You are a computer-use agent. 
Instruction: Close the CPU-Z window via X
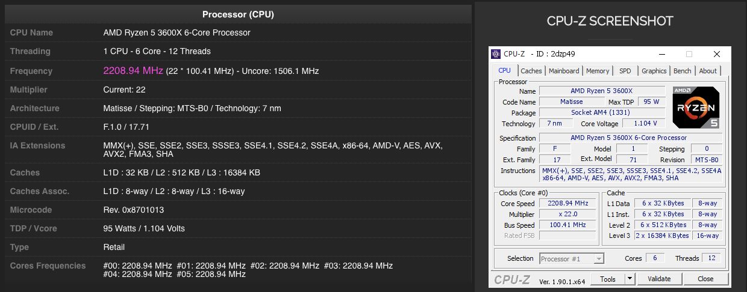[716, 54]
